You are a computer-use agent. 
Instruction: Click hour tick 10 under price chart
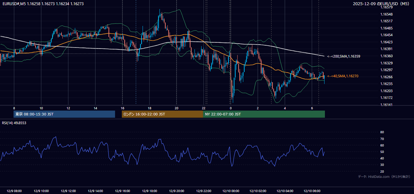(x=41, y=108)
